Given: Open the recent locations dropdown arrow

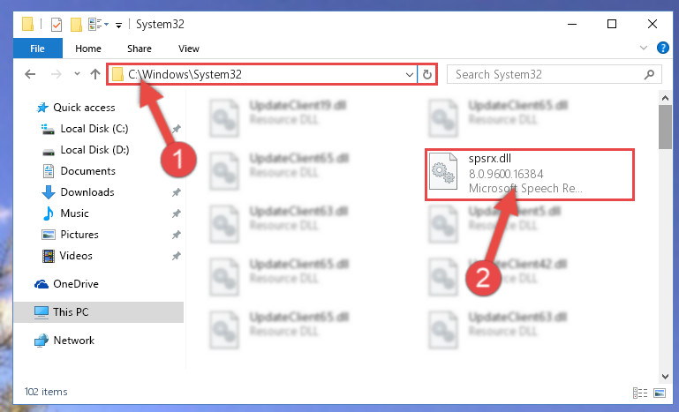Looking at the screenshot, I should click(77, 73).
